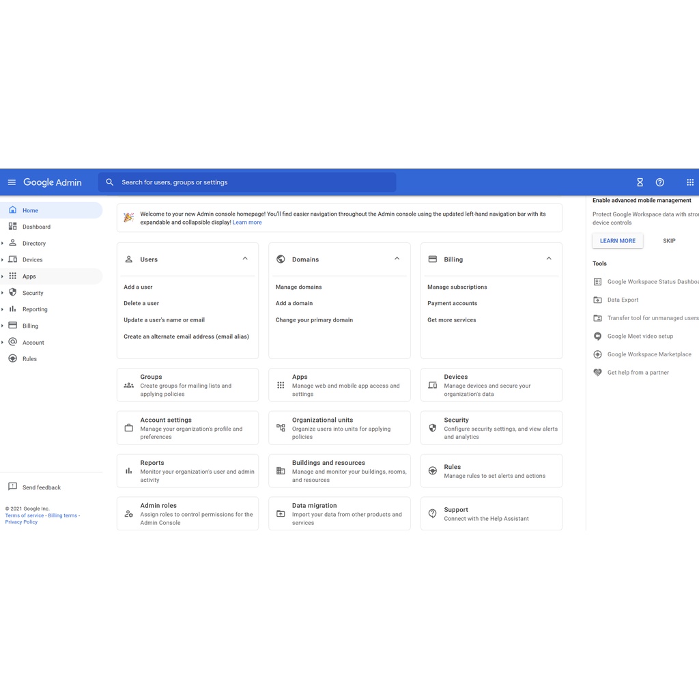
Task: Collapse the Domains section
Action: pyautogui.click(x=397, y=259)
